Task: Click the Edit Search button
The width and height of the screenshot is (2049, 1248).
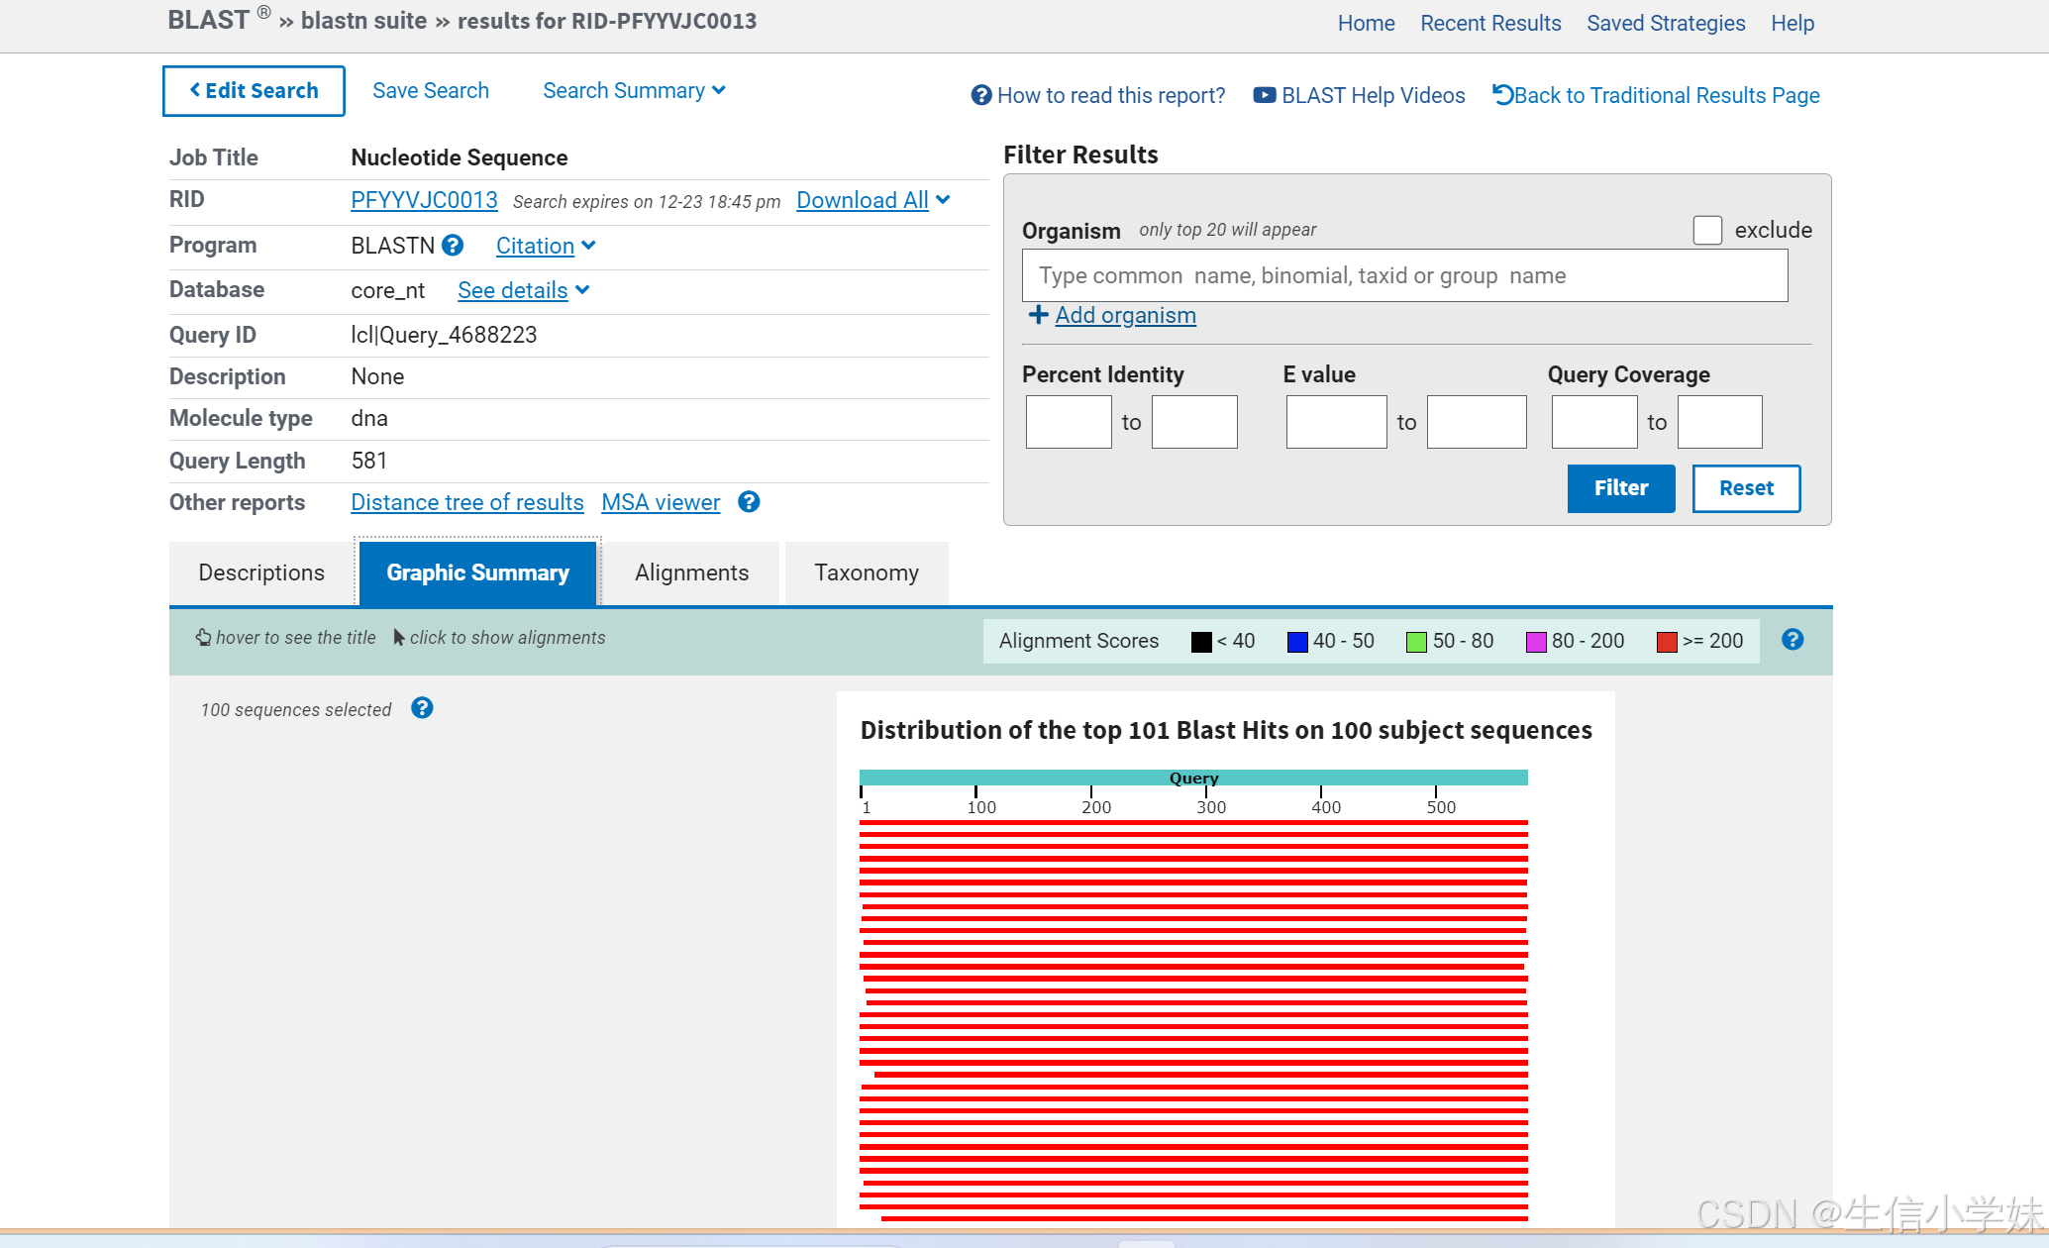Action: (x=254, y=91)
